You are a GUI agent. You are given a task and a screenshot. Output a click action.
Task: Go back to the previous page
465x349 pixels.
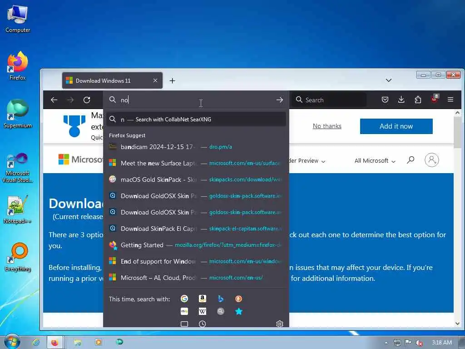(54, 100)
